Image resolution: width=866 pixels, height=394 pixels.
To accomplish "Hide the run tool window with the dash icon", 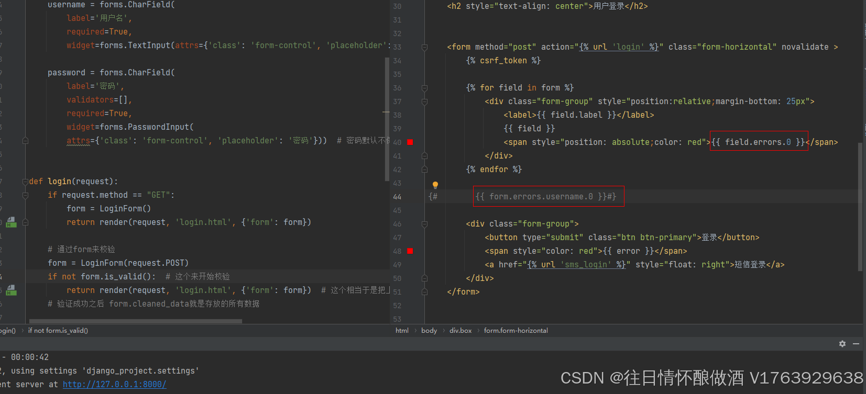I will pyautogui.click(x=856, y=344).
